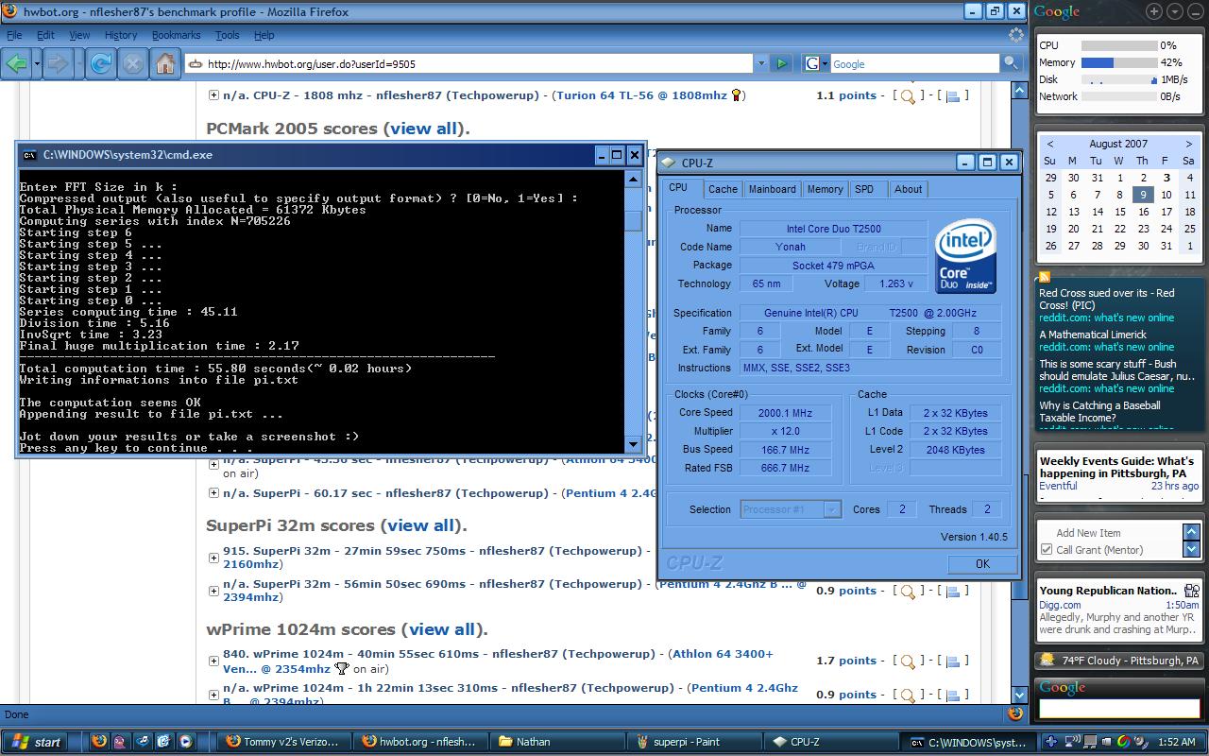1209x756 pixels.
Task: Click the Firefox stop loading button
Action: [x=133, y=63]
